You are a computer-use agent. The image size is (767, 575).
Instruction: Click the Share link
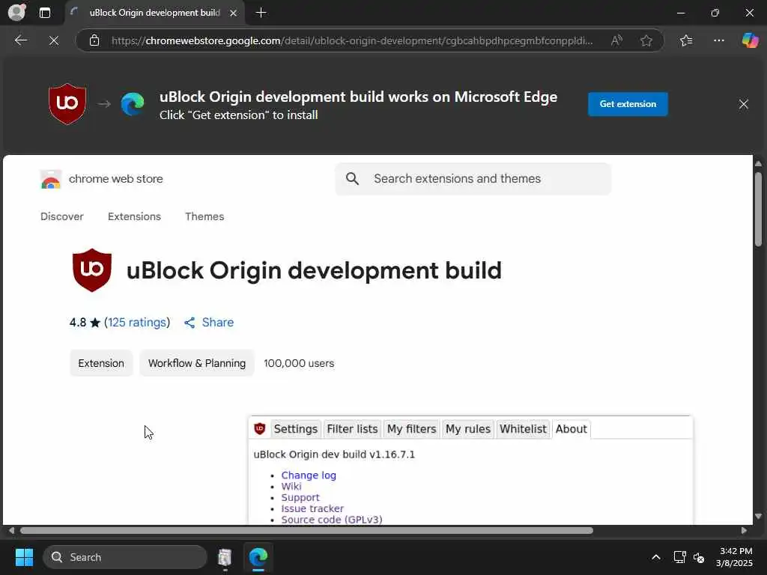218,322
